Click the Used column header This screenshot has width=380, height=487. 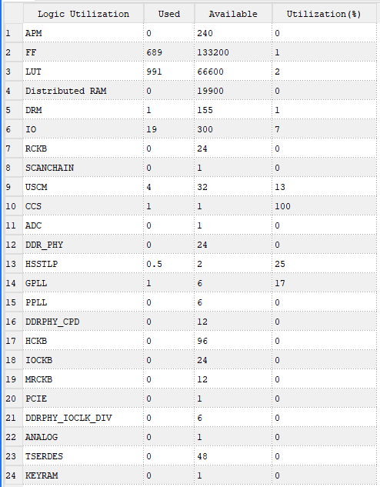[x=169, y=14]
